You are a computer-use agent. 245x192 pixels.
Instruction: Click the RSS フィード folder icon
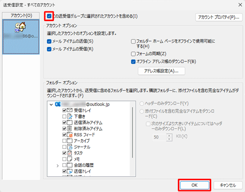70,135
